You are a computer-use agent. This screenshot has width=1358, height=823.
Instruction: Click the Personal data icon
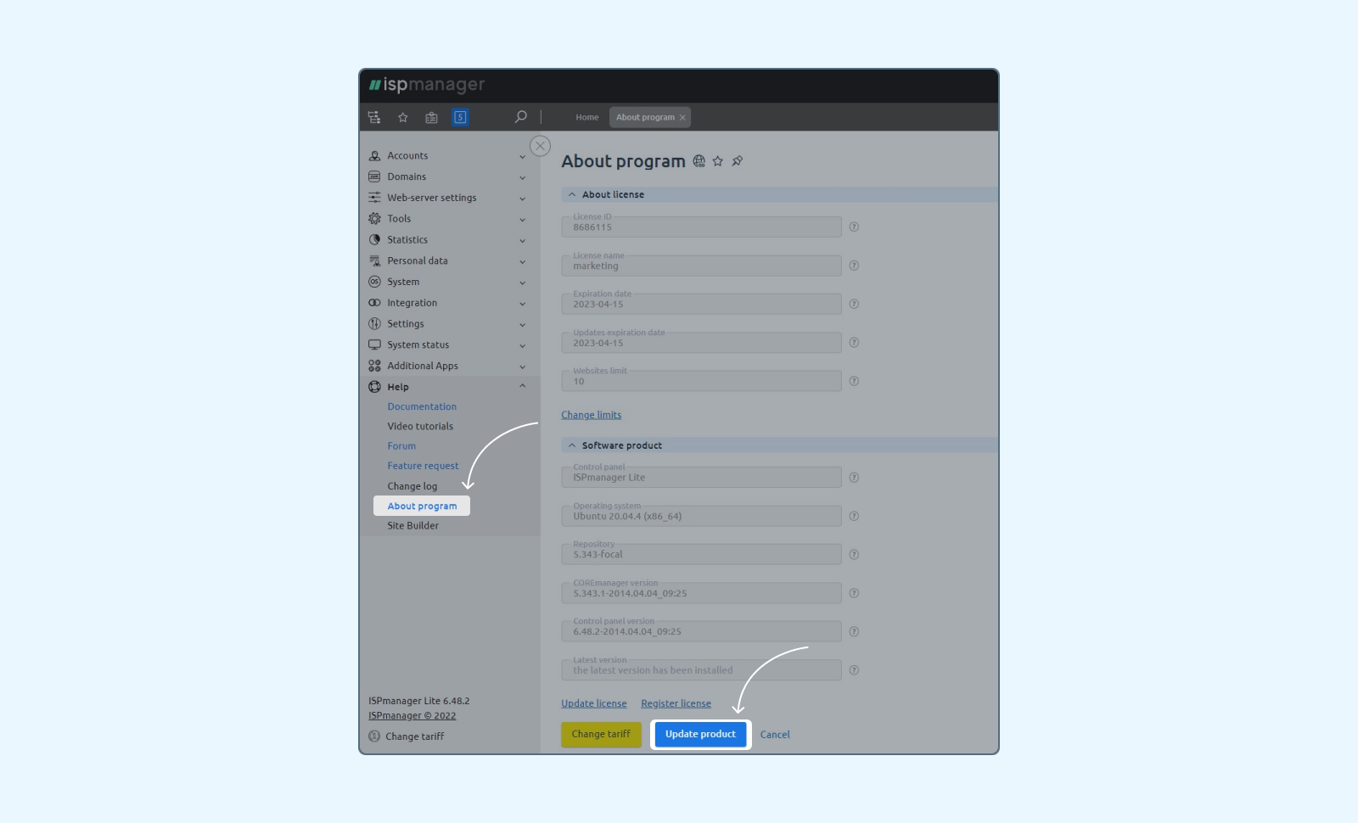click(374, 261)
